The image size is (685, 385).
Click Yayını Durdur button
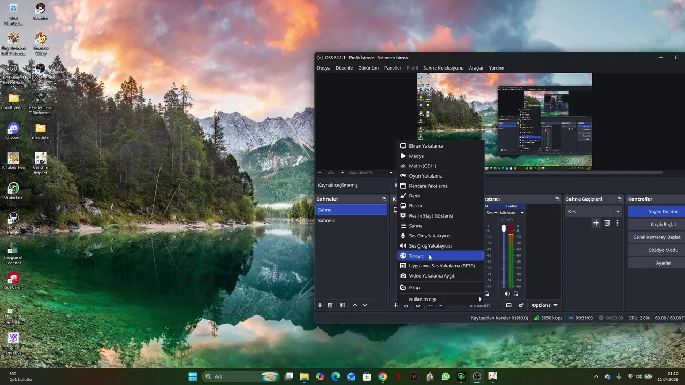click(x=657, y=211)
